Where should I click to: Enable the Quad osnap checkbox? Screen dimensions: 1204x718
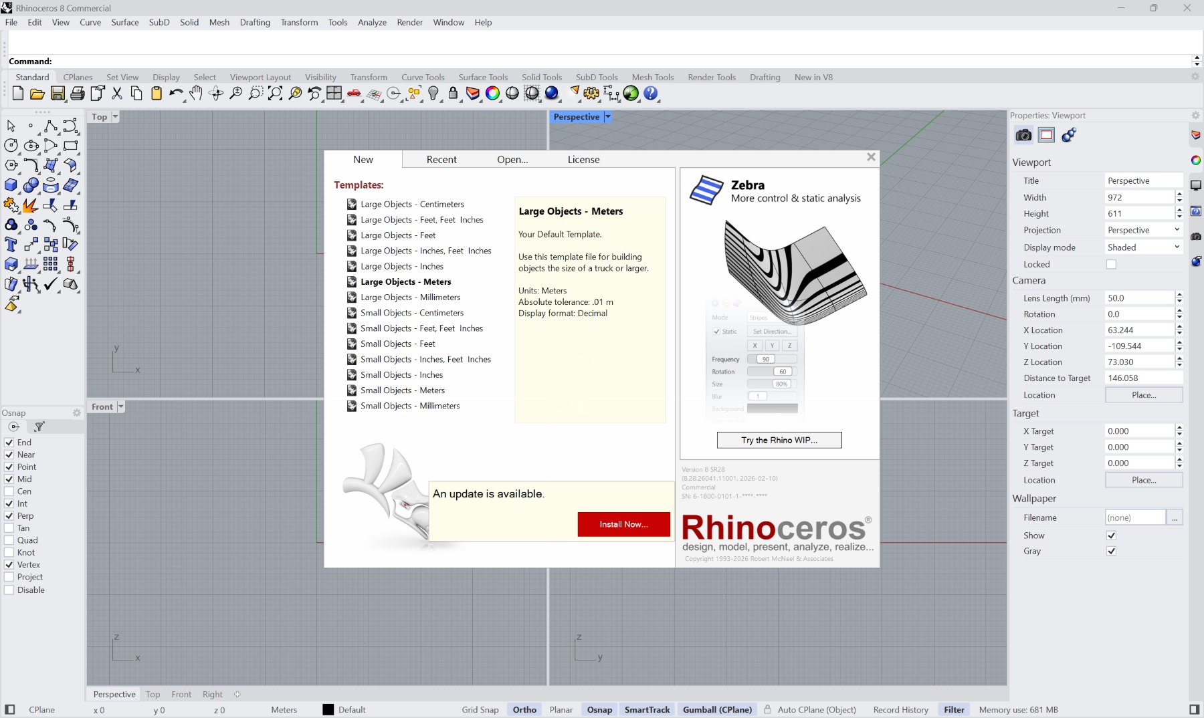pos(9,540)
